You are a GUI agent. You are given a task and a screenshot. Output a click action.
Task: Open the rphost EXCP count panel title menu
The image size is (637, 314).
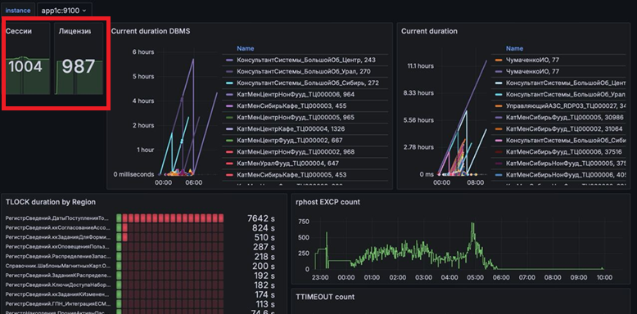[328, 202]
